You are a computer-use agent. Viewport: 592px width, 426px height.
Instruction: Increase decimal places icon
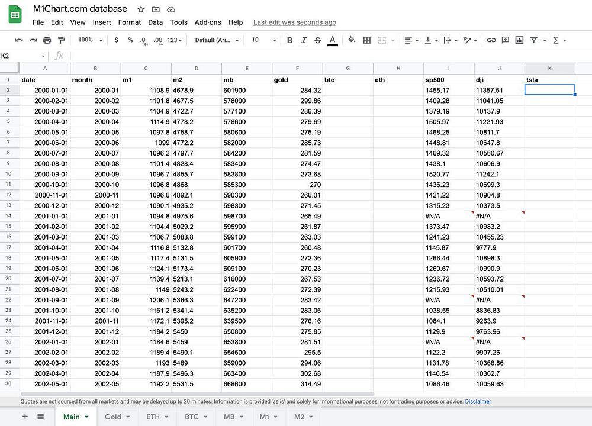pos(158,41)
